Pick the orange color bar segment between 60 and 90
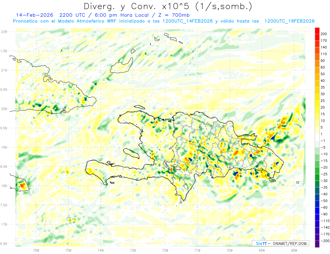 pos(317,64)
